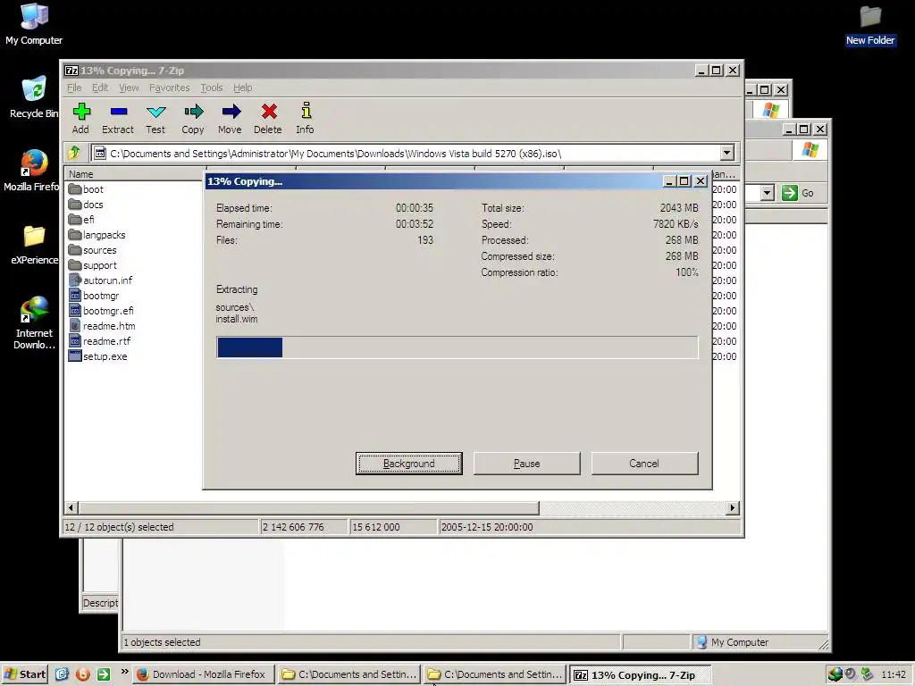This screenshot has height=686, width=915.
Task: Select the langpacks folder
Action: 97,235
